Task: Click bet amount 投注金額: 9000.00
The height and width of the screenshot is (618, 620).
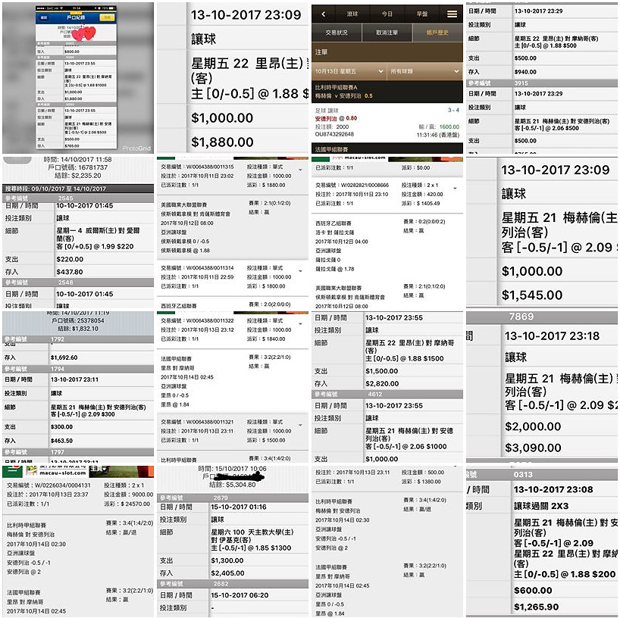Action: coord(129,495)
